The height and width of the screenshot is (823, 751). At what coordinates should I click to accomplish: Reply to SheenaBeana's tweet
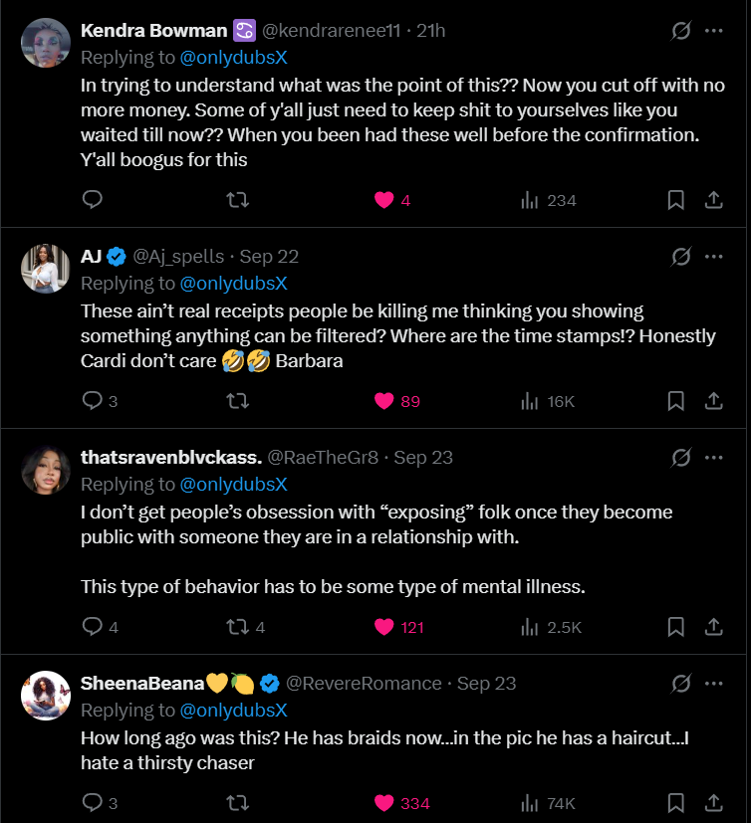[93, 803]
